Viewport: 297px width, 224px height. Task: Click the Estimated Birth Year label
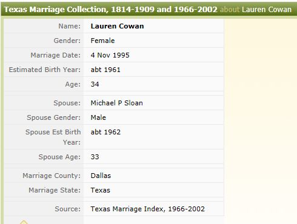pos(45,70)
